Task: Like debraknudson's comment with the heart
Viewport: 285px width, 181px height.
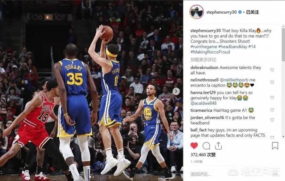Action: click(x=272, y=70)
